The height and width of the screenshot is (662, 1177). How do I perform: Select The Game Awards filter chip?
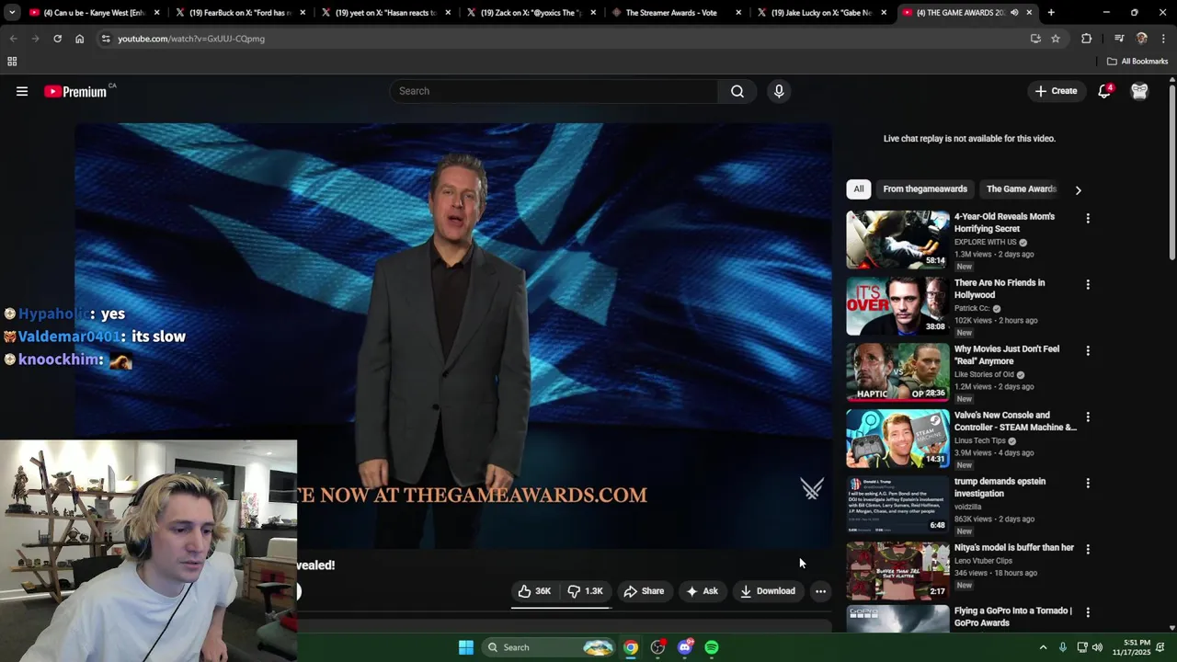(x=1021, y=188)
